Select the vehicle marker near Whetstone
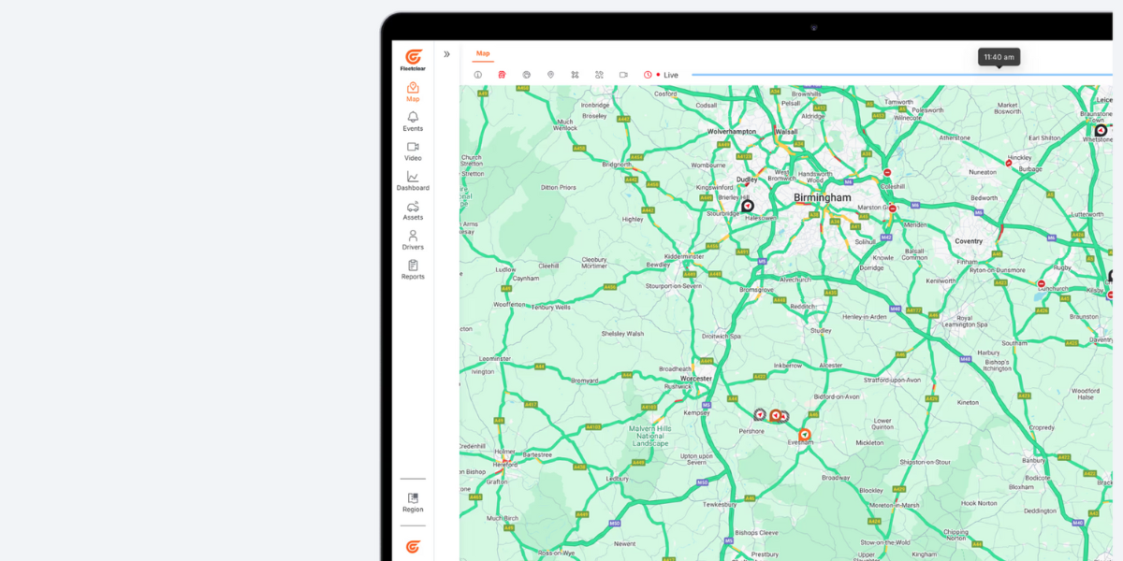1123x561 pixels. pyautogui.click(x=1101, y=131)
